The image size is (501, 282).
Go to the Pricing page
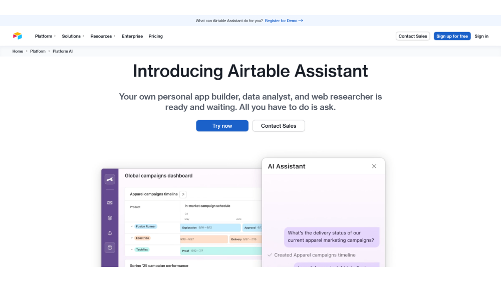(156, 36)
